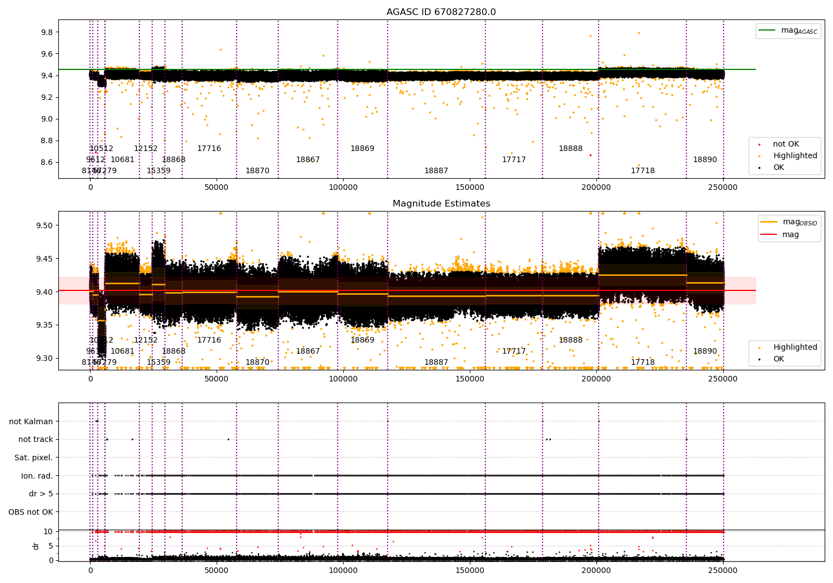Screen dimensions: 833x583
Task: Click the 10 tick on the dr axis
Action: pyautogui.click(x=49, y=532)
